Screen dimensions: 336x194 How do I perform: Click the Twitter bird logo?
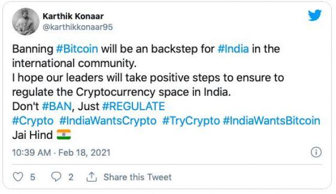[315, 15]
